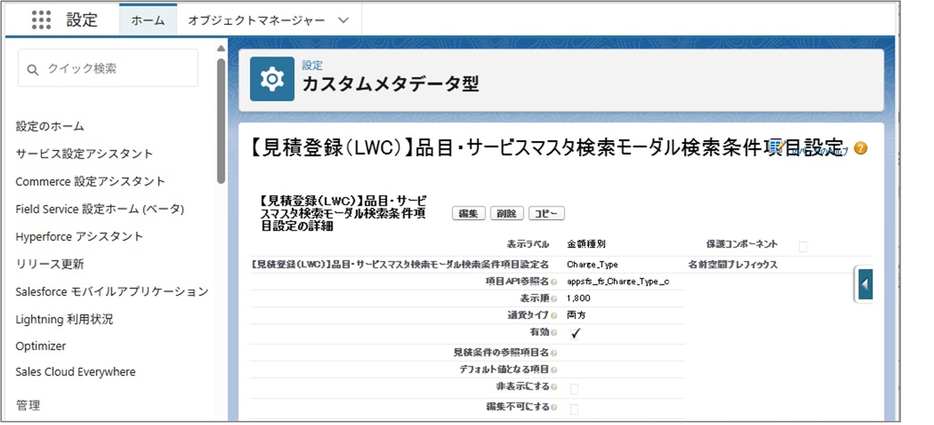Open Field Service 設定ホーム (ベータ) link
Screen dimensions: 934x425
(x=100, y=209)
